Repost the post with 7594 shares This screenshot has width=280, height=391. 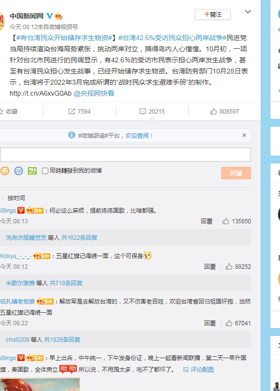pos(80,112)
